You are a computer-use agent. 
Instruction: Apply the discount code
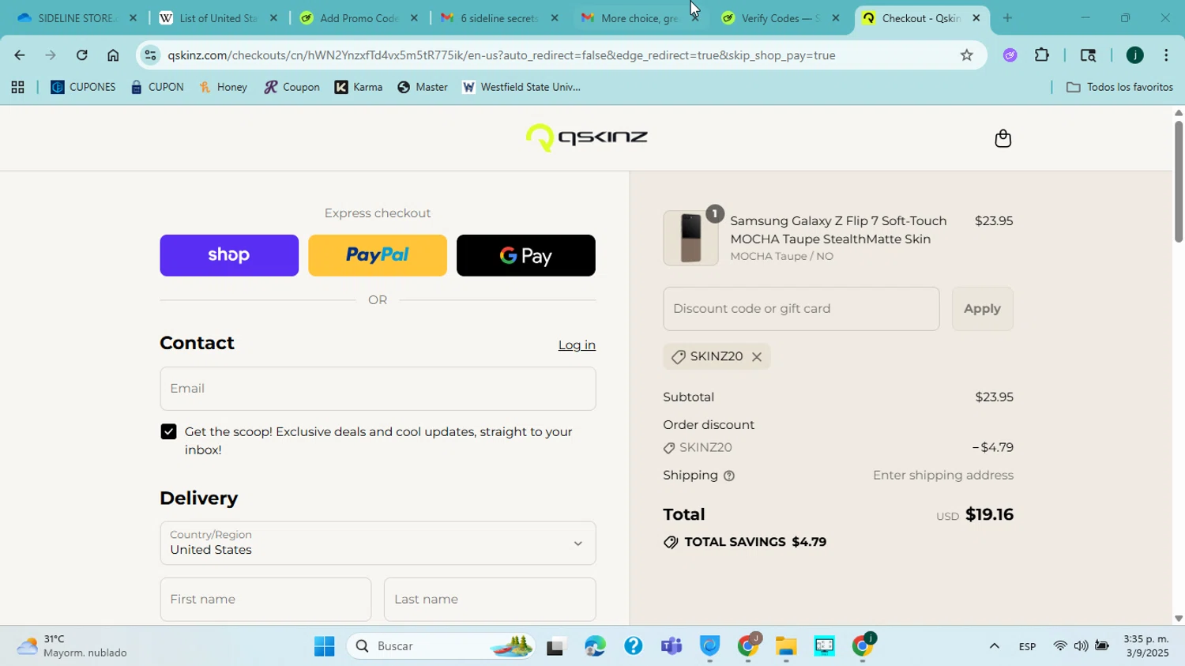[x=982, y=309]
